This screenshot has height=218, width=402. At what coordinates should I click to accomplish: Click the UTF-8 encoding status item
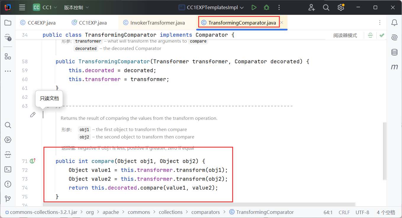tap(362, 212)
